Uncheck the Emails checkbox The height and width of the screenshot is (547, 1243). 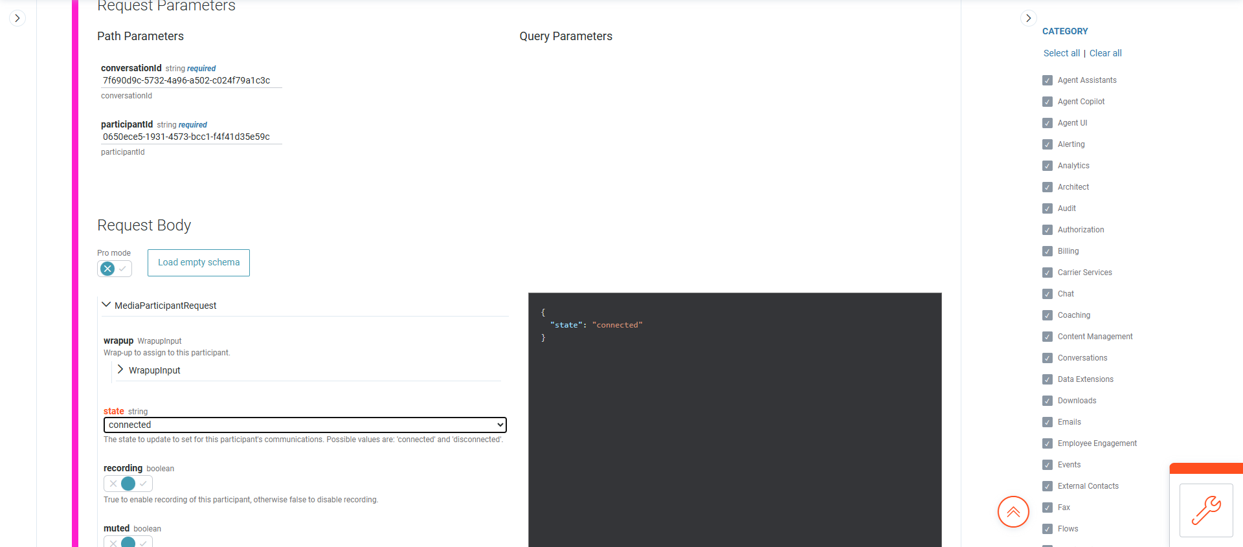[1047, 422]
